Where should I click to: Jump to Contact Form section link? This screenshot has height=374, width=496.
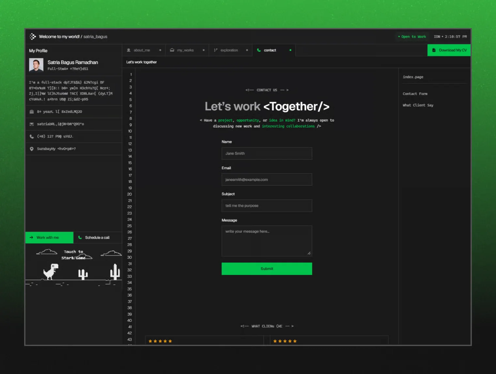pyautogui.click(x=415, y=94)
